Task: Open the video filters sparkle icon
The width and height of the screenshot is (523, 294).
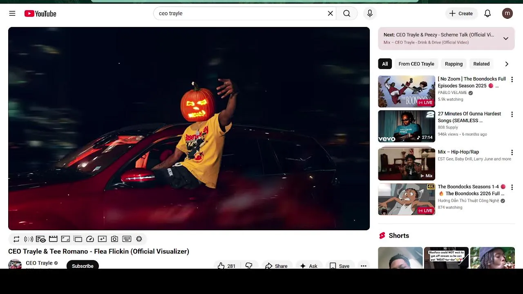Action: 102,239
